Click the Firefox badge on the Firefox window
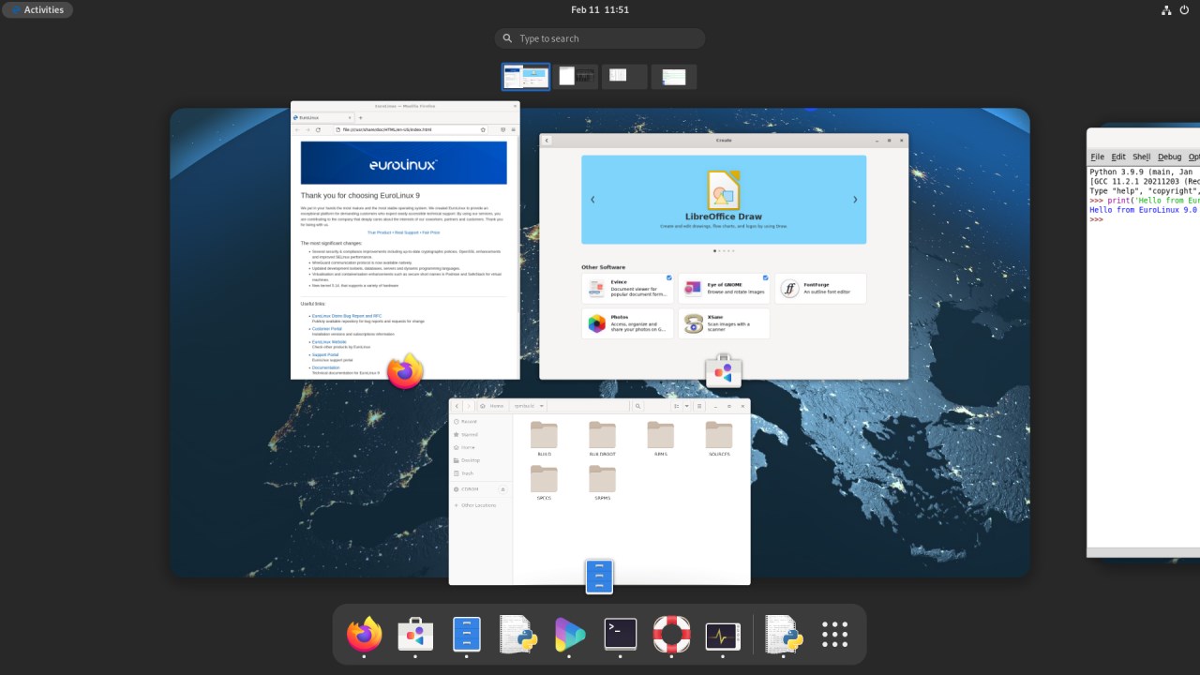Viewport: 1200px width, 675px height. point(405,371)
